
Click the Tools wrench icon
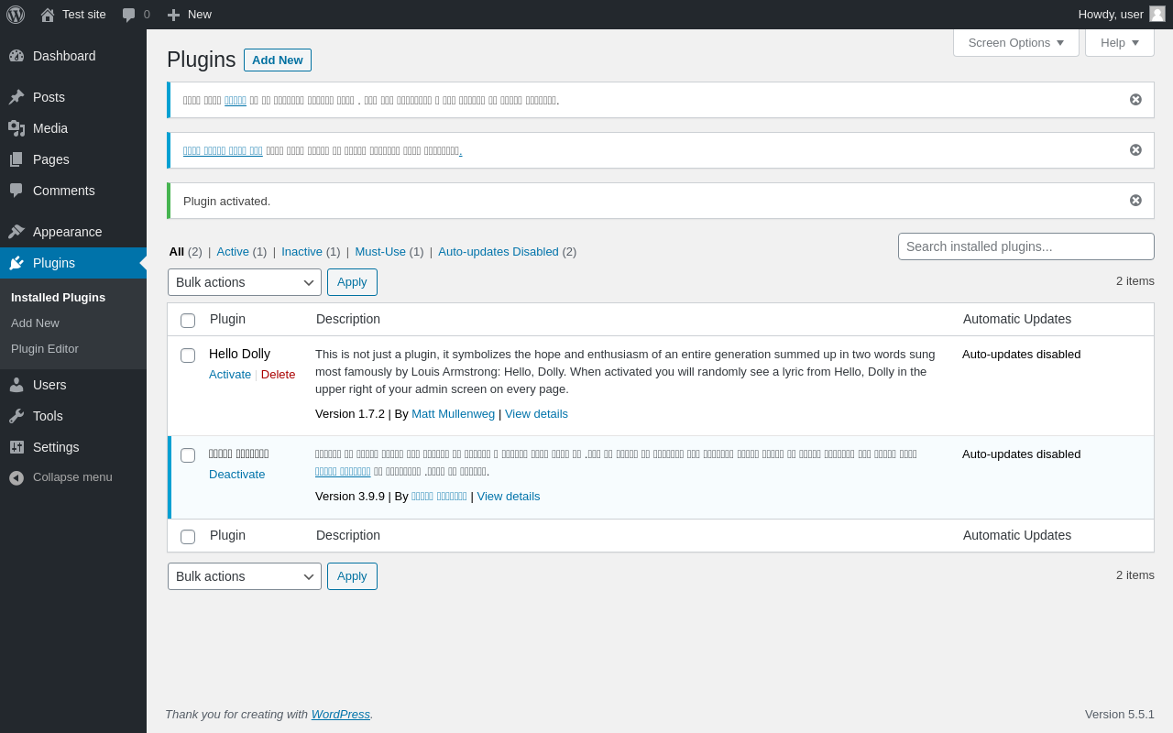tap(16, 416)
